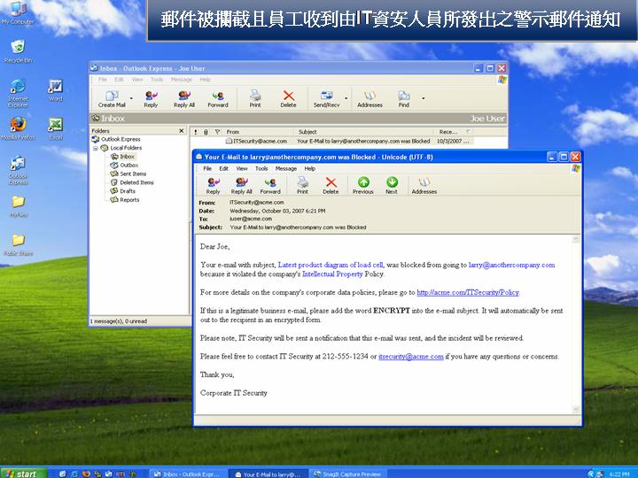Close the Folders pane
The height and width of the screenshot is (478, 638).
(x=182, y=130)
